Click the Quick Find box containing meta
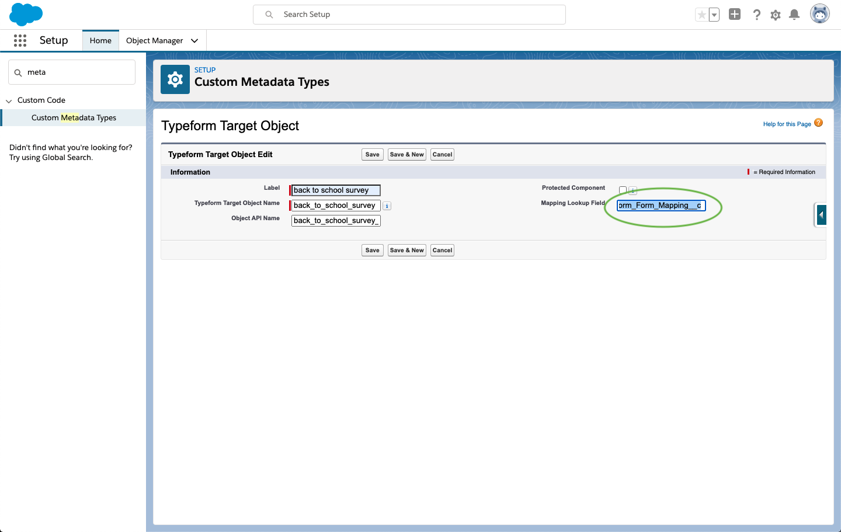 coord(72,72)
